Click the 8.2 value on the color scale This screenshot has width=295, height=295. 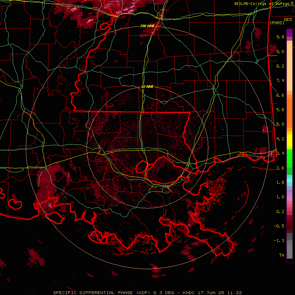coord(280,66)
